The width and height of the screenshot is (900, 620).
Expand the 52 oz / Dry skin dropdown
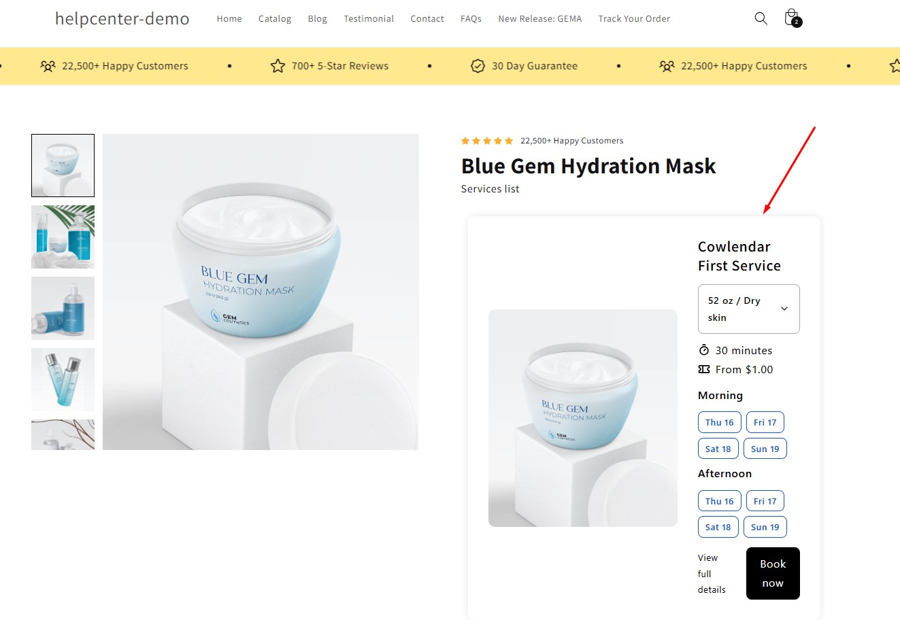pyautogui.click(x=748, y=309)
